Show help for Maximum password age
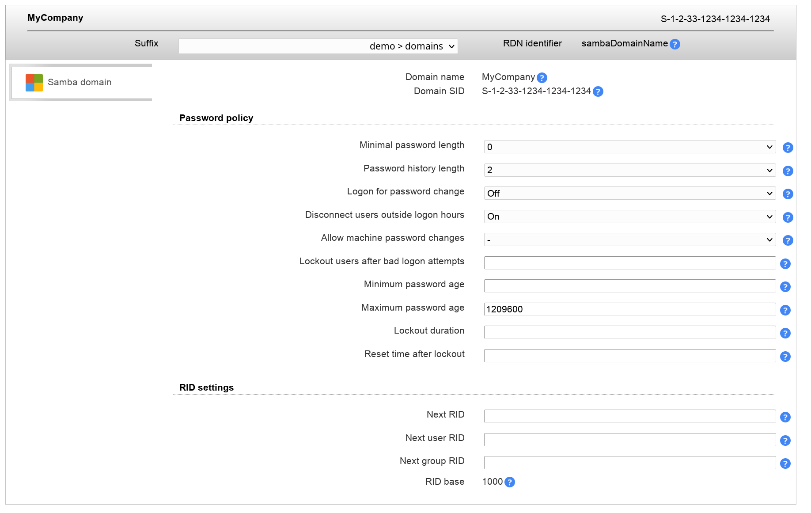The image size is (811, 513). click(785, 310)
